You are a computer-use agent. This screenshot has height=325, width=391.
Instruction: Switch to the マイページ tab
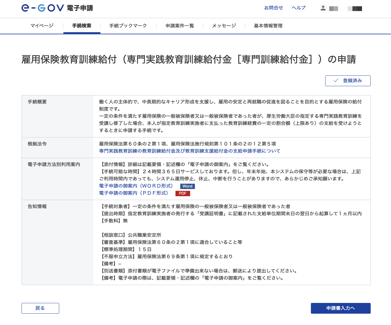(42, 26)
